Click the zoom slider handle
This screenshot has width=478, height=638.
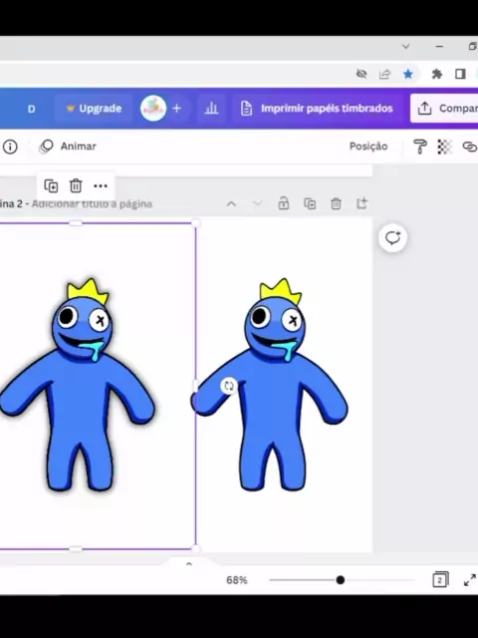pyautogui.click(x=341, y=580)
